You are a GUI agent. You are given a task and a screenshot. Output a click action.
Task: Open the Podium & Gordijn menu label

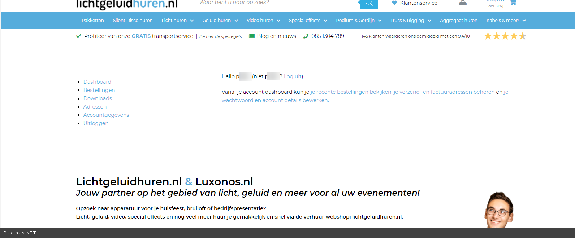pyautogui.click(x=355, y=21)
